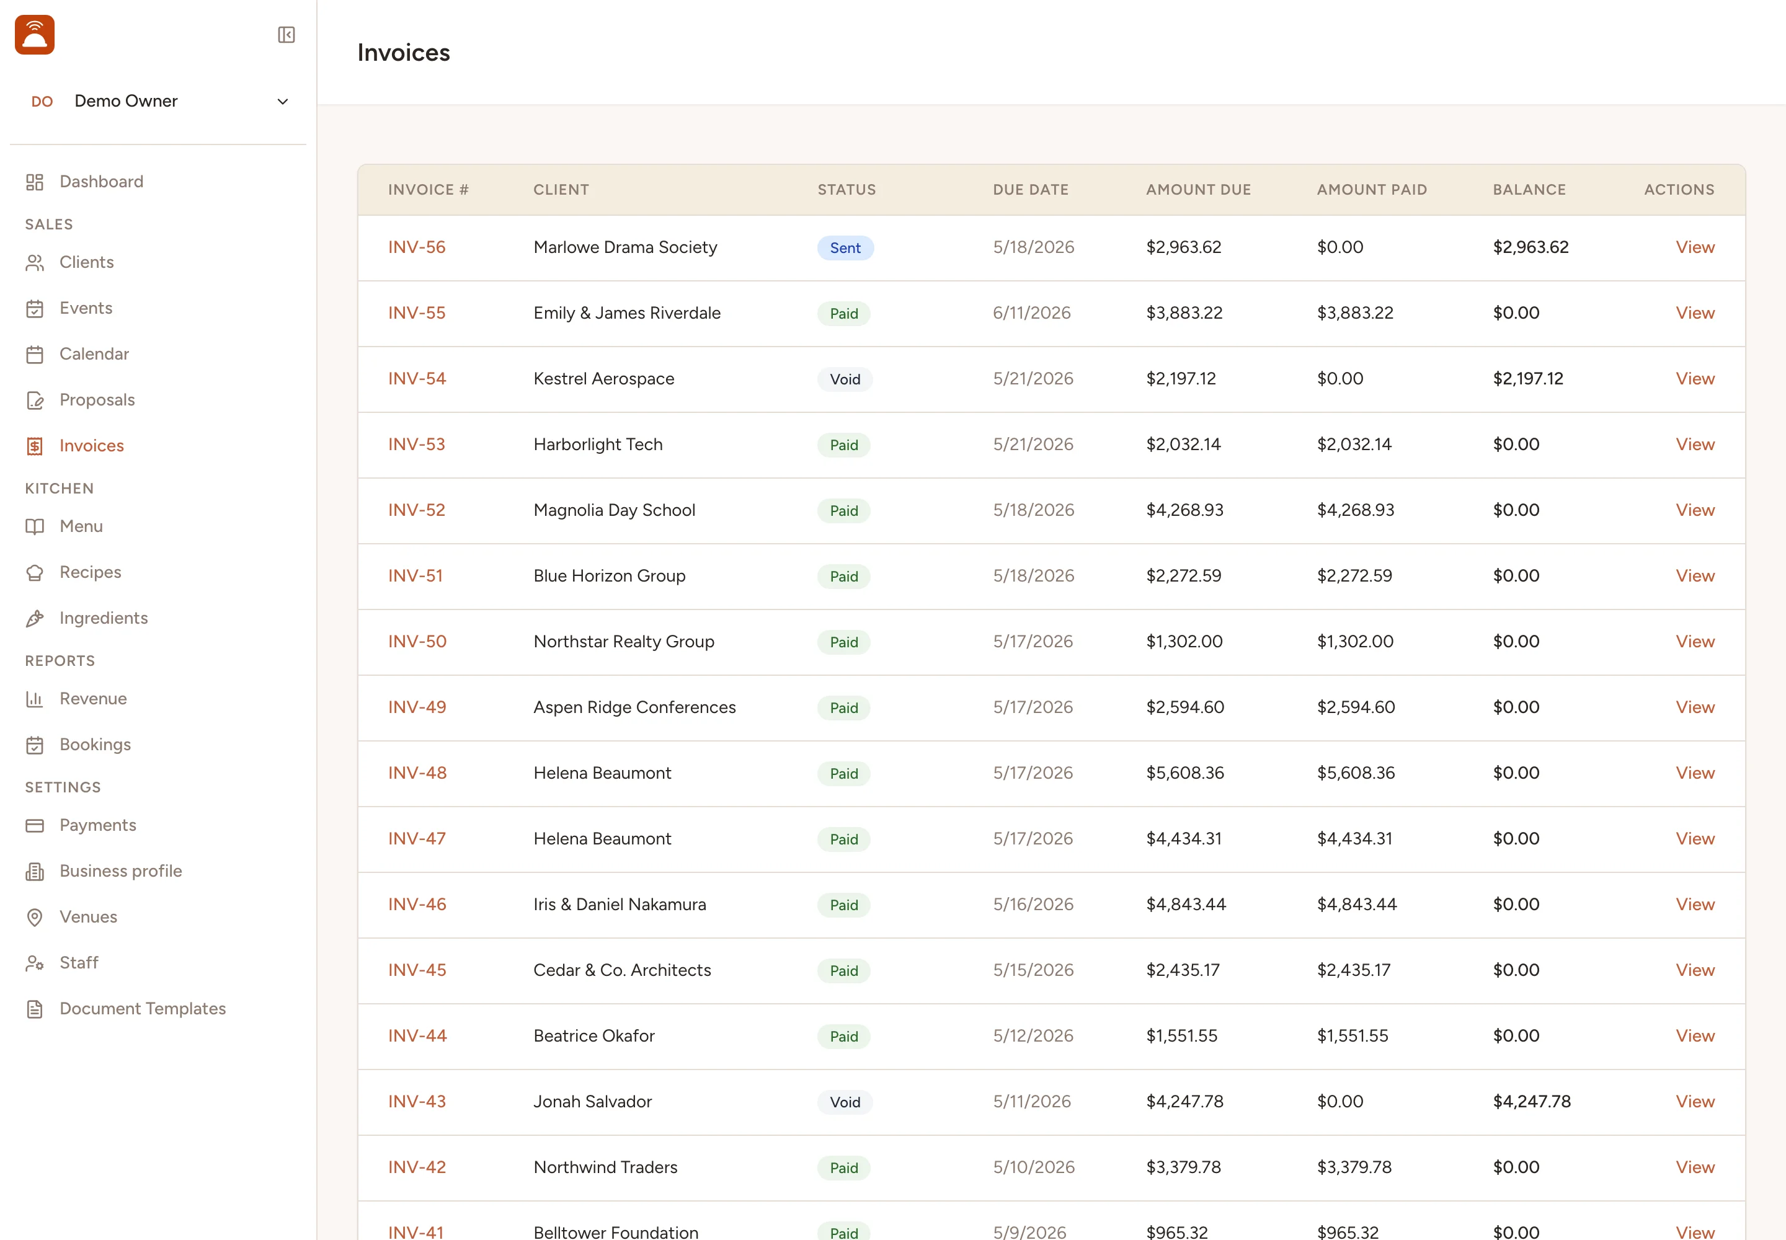The image size is (1786, 1240).
Task: Click the 6/11/2026 due date
Action: (1031, 313)
